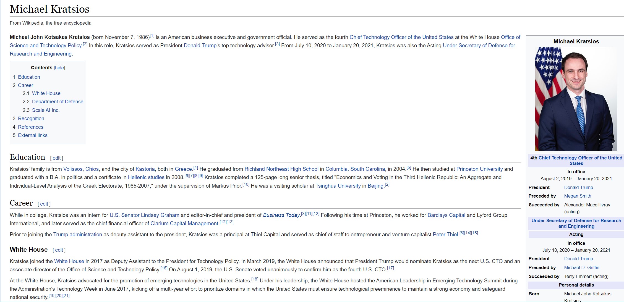Open citation [3] after technology advisor

[277, 44]
